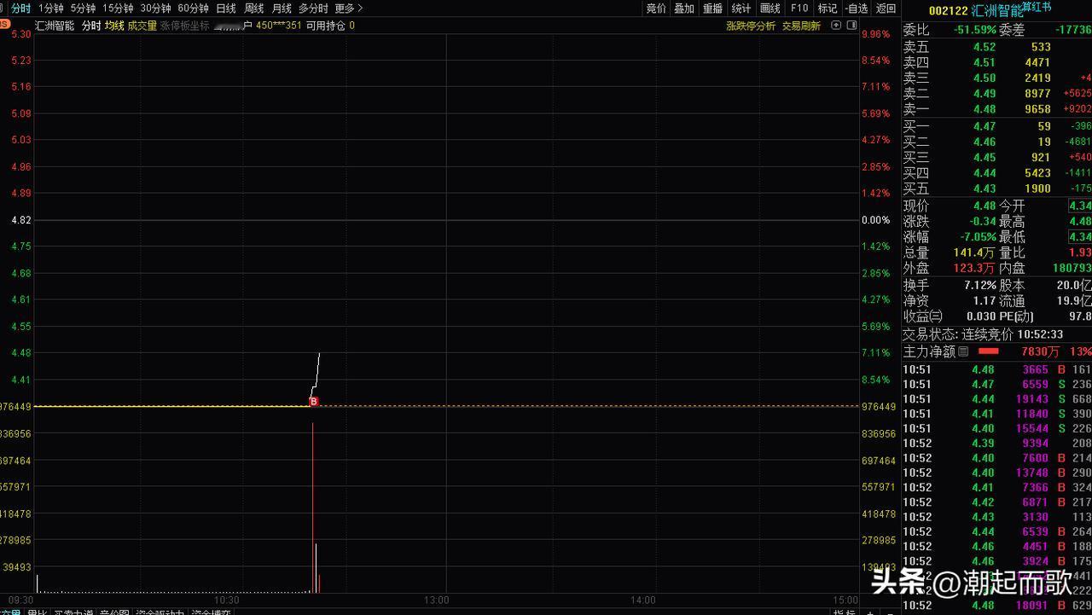The width and height of the screenshot is (1092, 615).
Task: Toggle the 涨停板坐标 limit-up axis option
Action: point(185,26)
